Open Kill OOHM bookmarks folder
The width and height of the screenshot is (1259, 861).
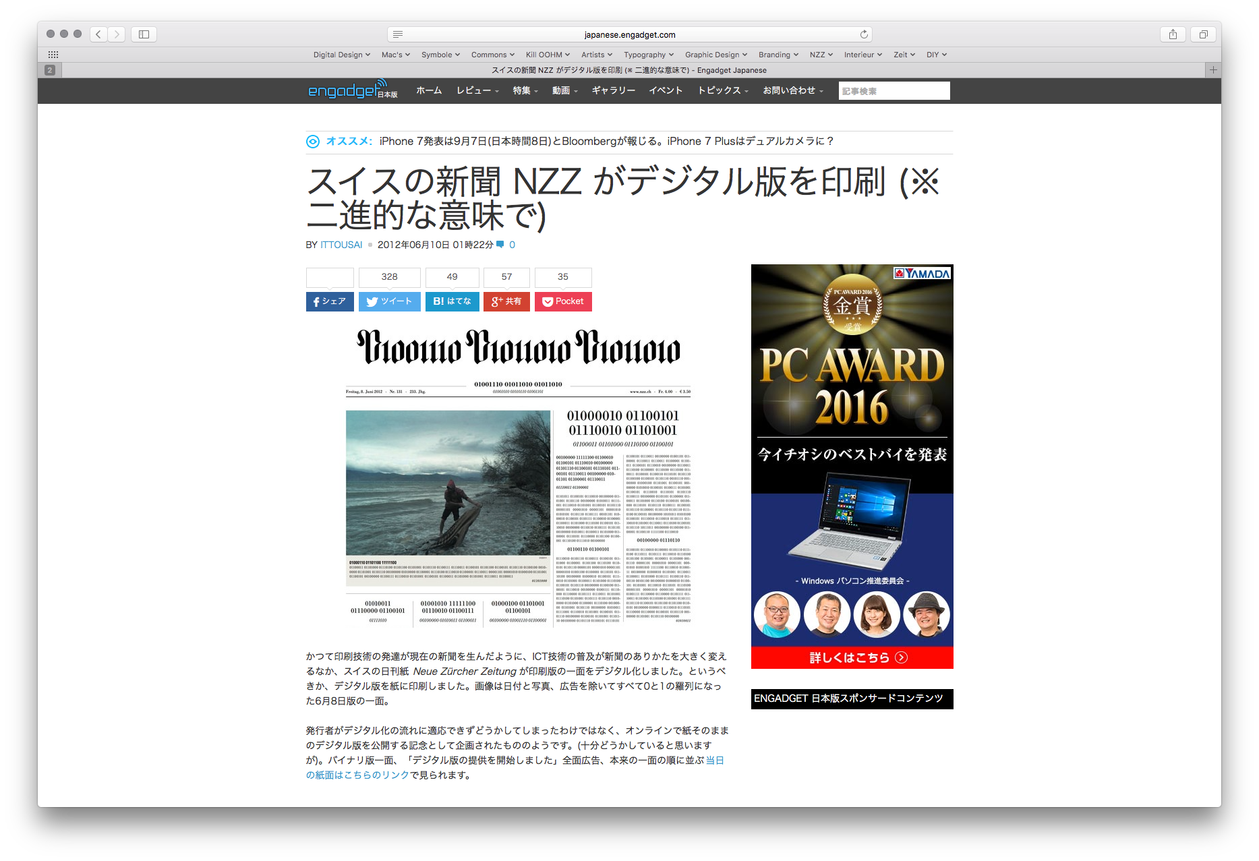point(548,55)
